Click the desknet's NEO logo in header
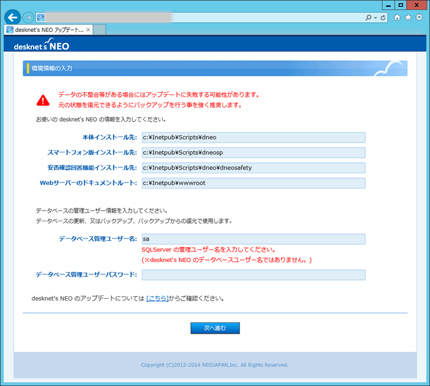The height and width of the screenshot is (386, 430). click(x=42, y=44)
